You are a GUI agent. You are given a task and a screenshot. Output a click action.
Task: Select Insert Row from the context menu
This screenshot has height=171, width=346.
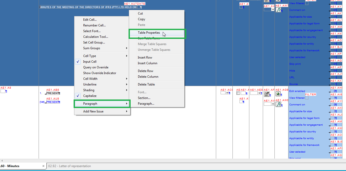click(145, 58)
